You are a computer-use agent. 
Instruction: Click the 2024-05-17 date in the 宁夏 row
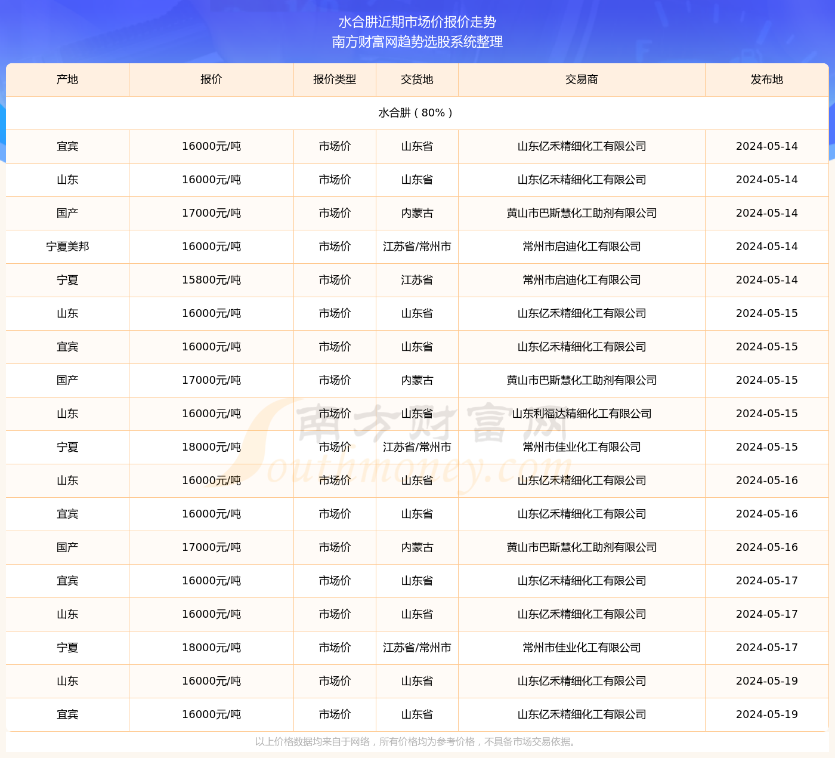click(x=767, y=648)
